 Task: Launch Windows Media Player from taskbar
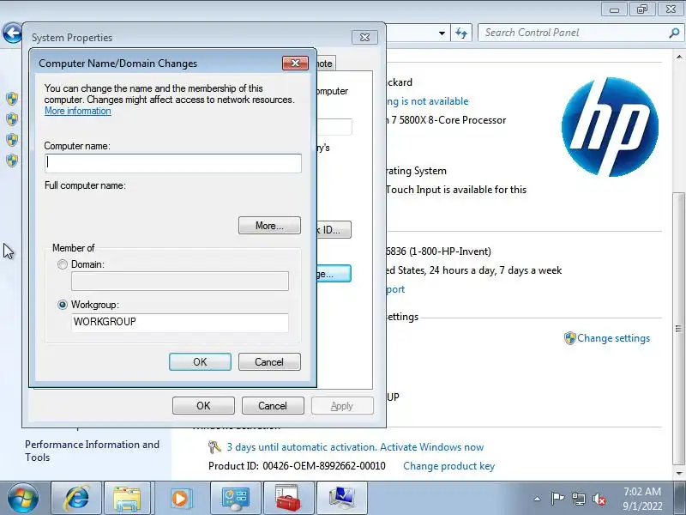(179, 499)
